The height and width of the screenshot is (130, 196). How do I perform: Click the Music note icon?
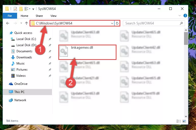[x=13, y=63]
